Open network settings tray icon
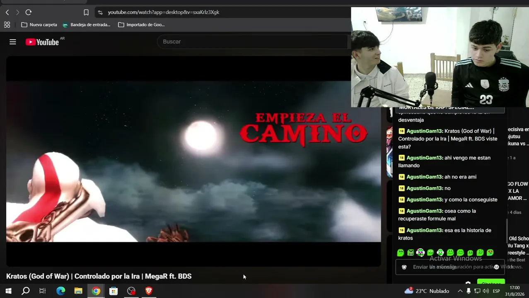The image size is (529, 298). (477, 291)
